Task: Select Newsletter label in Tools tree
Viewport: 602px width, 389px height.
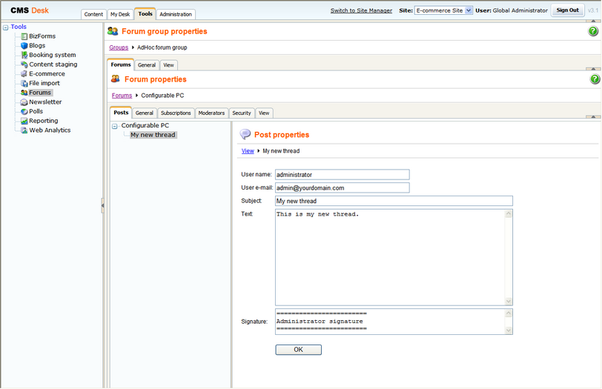Action: (x=45, y=102)
